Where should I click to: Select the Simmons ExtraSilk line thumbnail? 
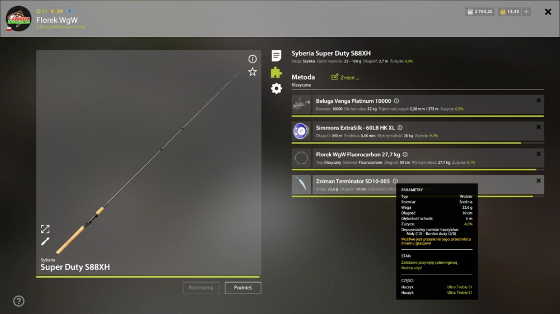click(x=301, y=131)
